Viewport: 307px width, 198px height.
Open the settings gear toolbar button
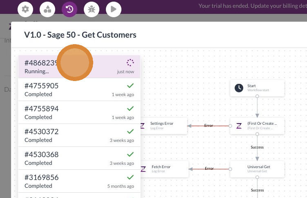(x=25, y=9)
